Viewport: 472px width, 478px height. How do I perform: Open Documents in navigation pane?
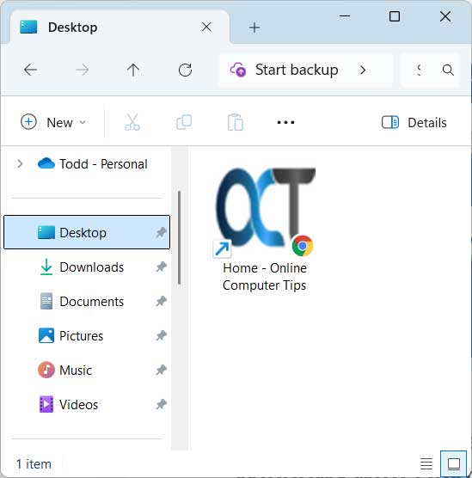click(x=87, y=302)
